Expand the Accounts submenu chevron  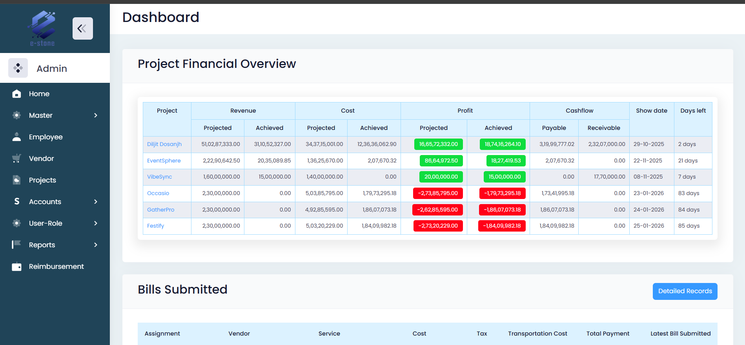tap(96, 202)
